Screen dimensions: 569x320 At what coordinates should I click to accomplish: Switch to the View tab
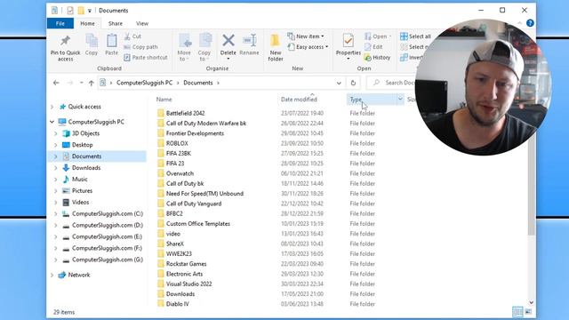(142, 24)
